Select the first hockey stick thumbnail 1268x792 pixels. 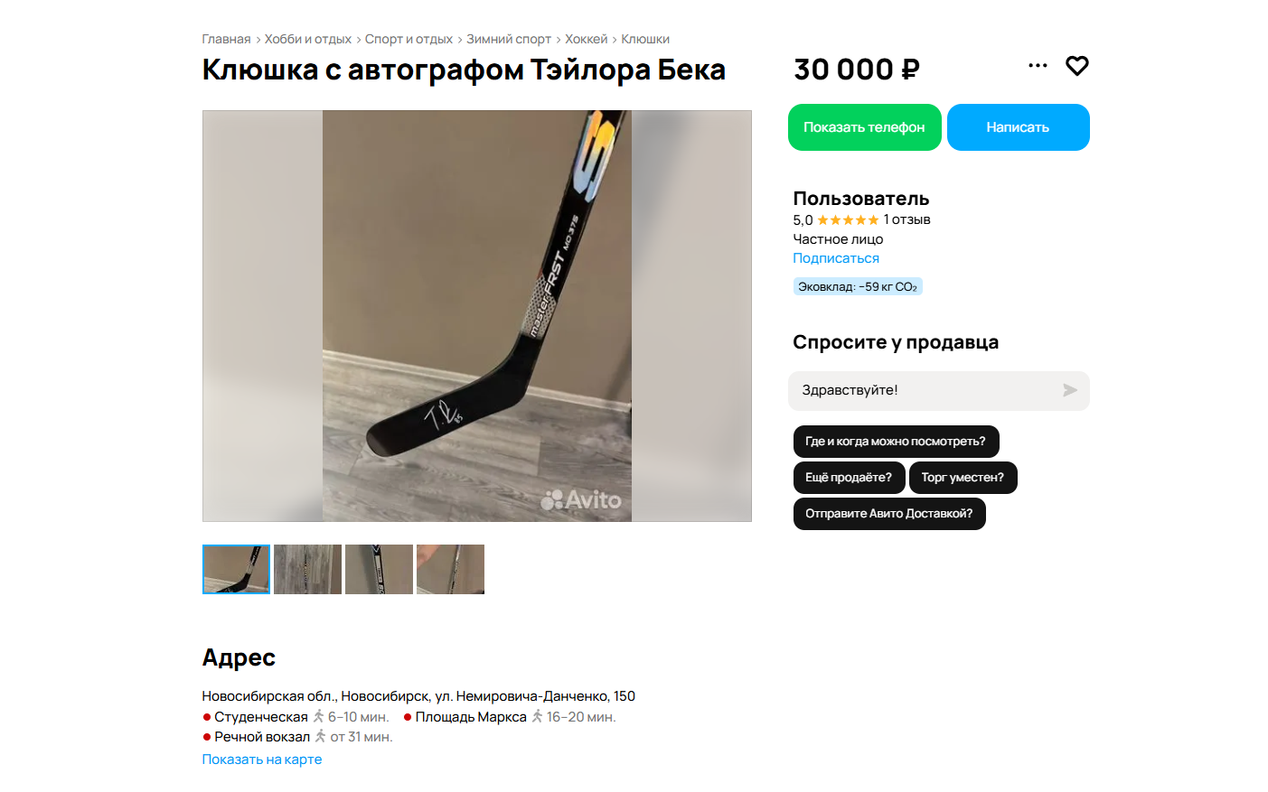point(236,569)
